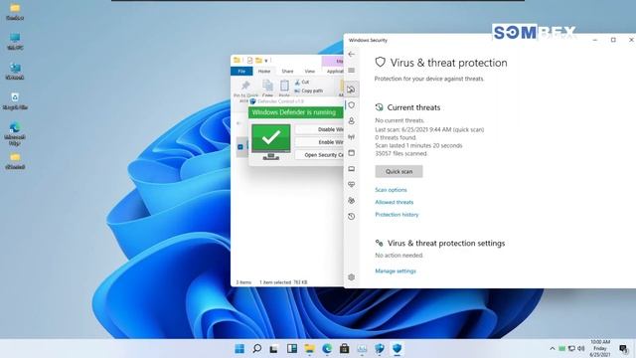The width and height of the screenshot is (636, 358).
Task: Click new folder icon in Explorer title bar
Action: click(258, 61)
